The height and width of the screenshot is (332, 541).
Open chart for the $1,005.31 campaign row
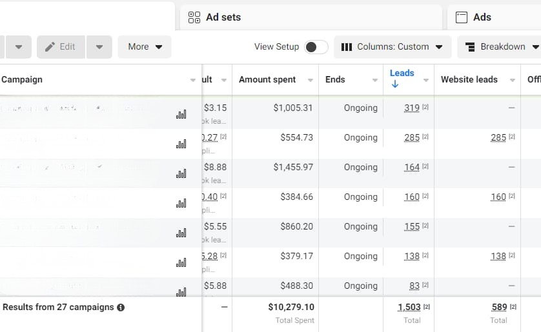pyautogui.click(x=181, y=114)
